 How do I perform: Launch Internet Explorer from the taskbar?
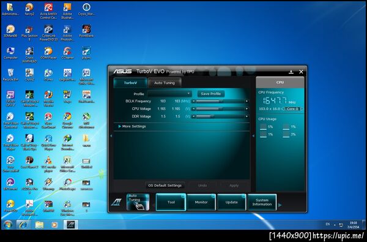click(x=23, y=225)
